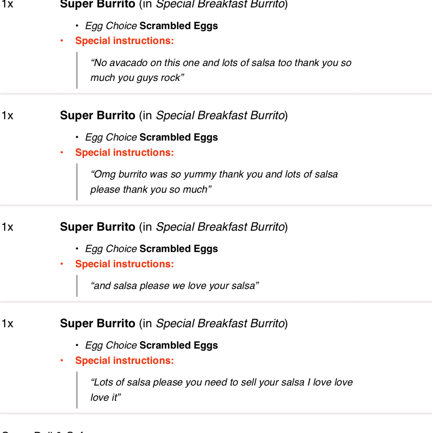Select Super Burrito title above the 'Omg burrito' note
This screenshot has height=433, width=432.
(97, 115)
